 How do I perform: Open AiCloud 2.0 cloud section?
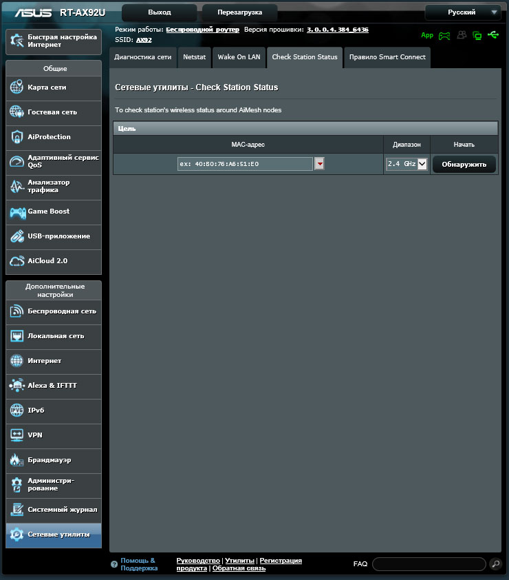coord(54,261)
